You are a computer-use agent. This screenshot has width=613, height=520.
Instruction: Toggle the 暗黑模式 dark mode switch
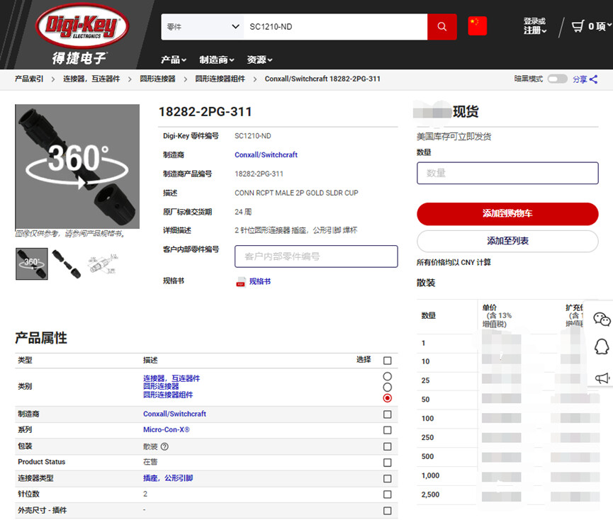point(558,79)
